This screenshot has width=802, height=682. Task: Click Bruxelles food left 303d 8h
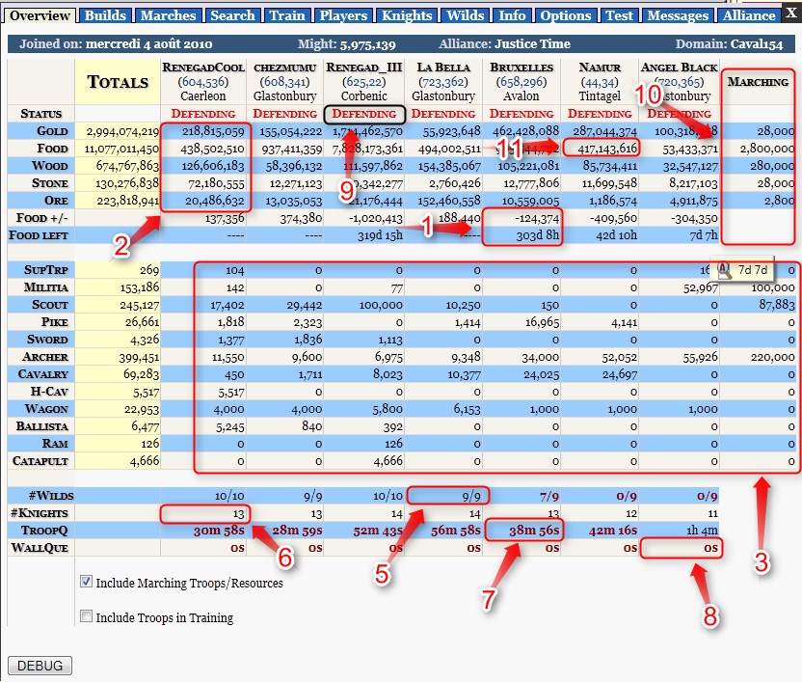pos(537,235)
